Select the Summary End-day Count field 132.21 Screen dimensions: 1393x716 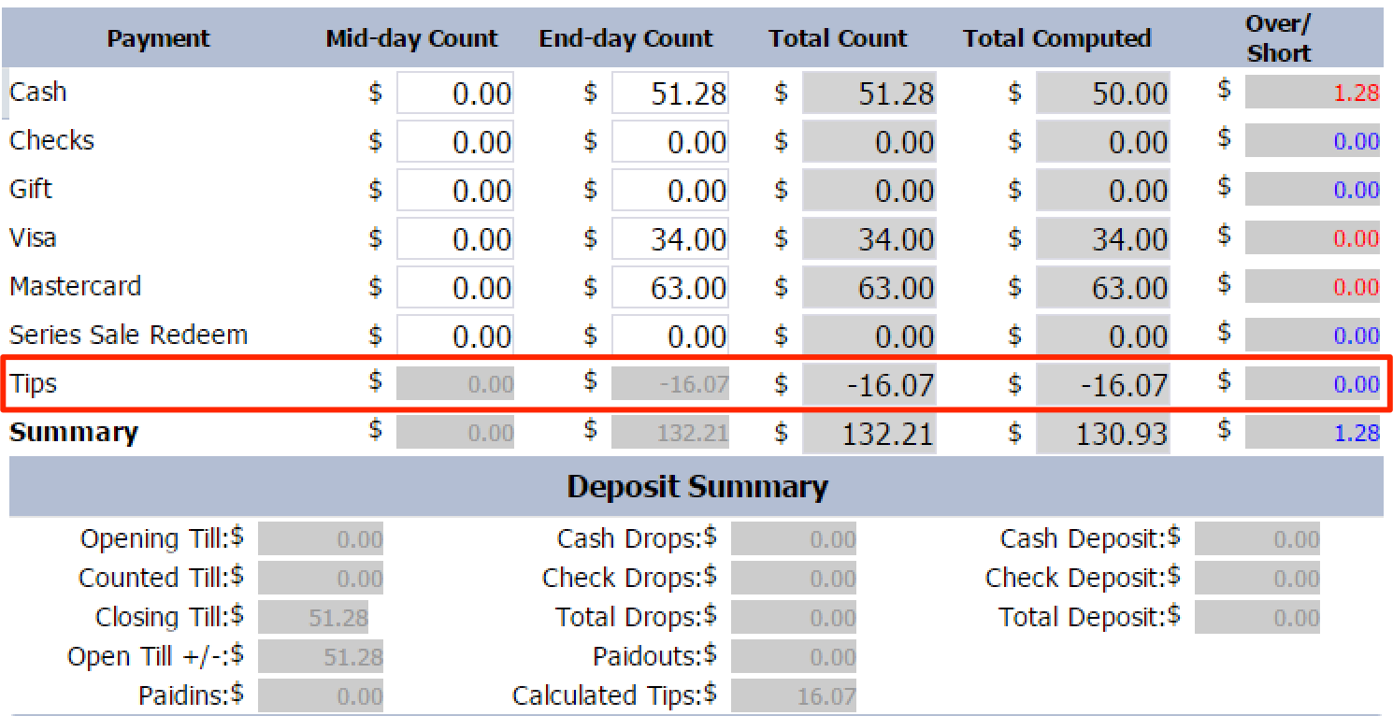coord(669,433)
